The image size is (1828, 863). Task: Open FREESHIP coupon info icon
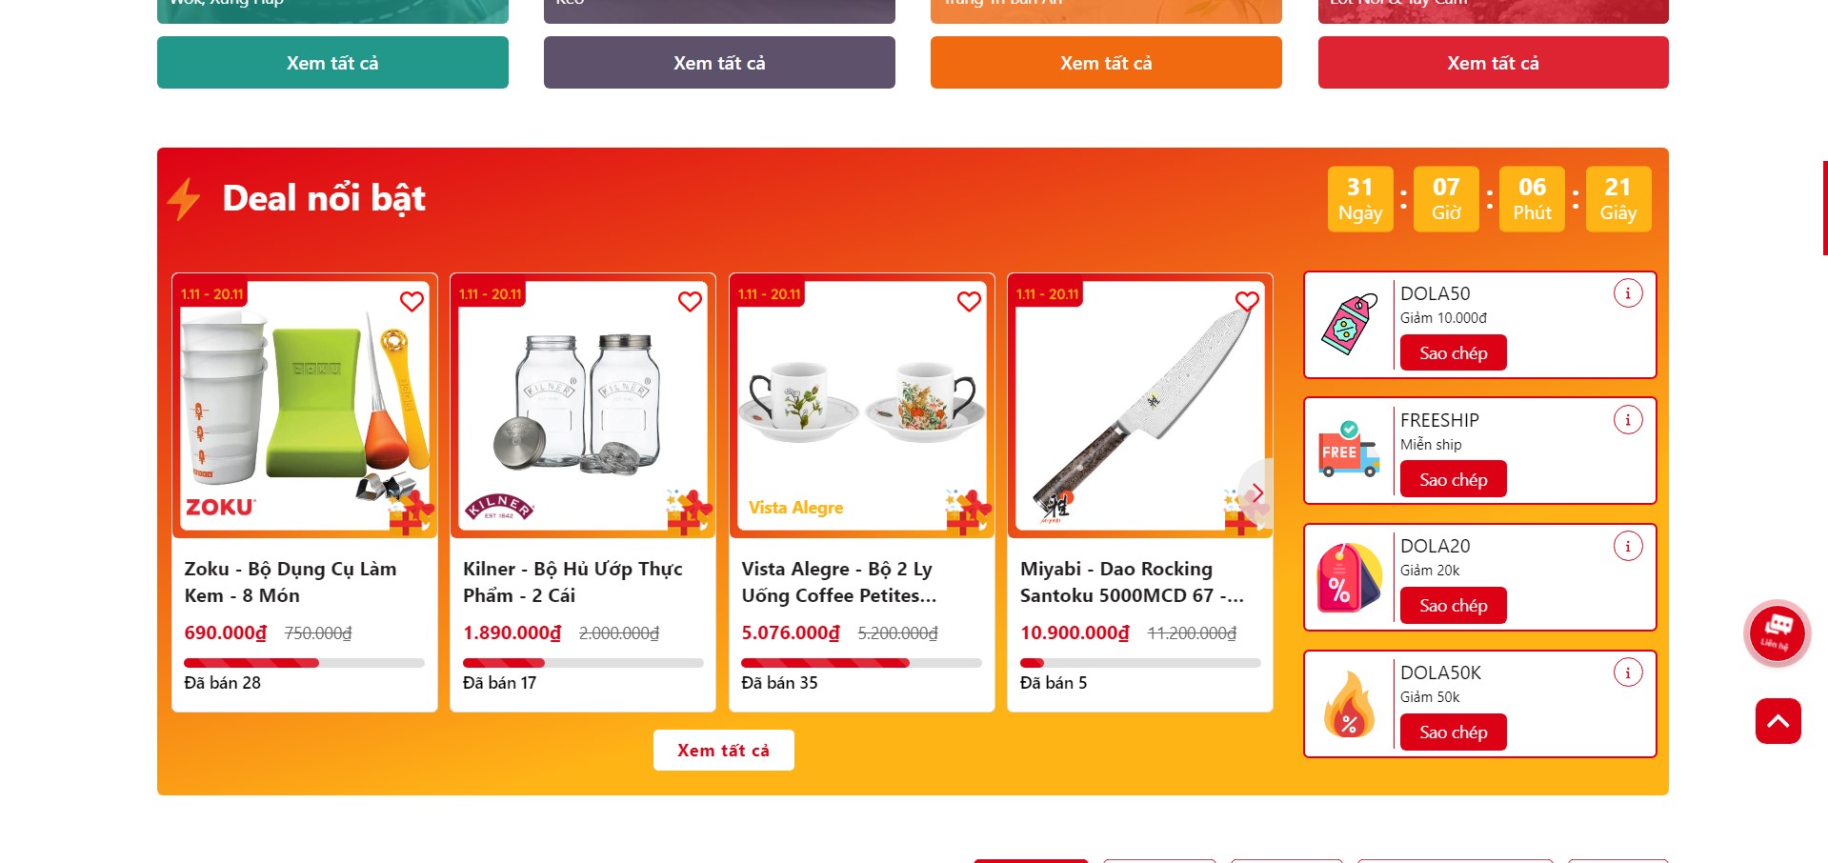1628,420
